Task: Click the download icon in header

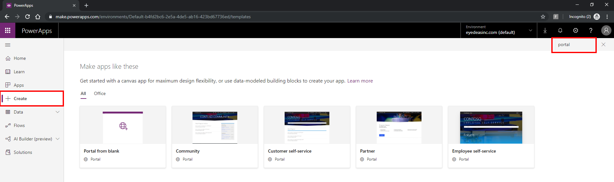Action: 545,30
